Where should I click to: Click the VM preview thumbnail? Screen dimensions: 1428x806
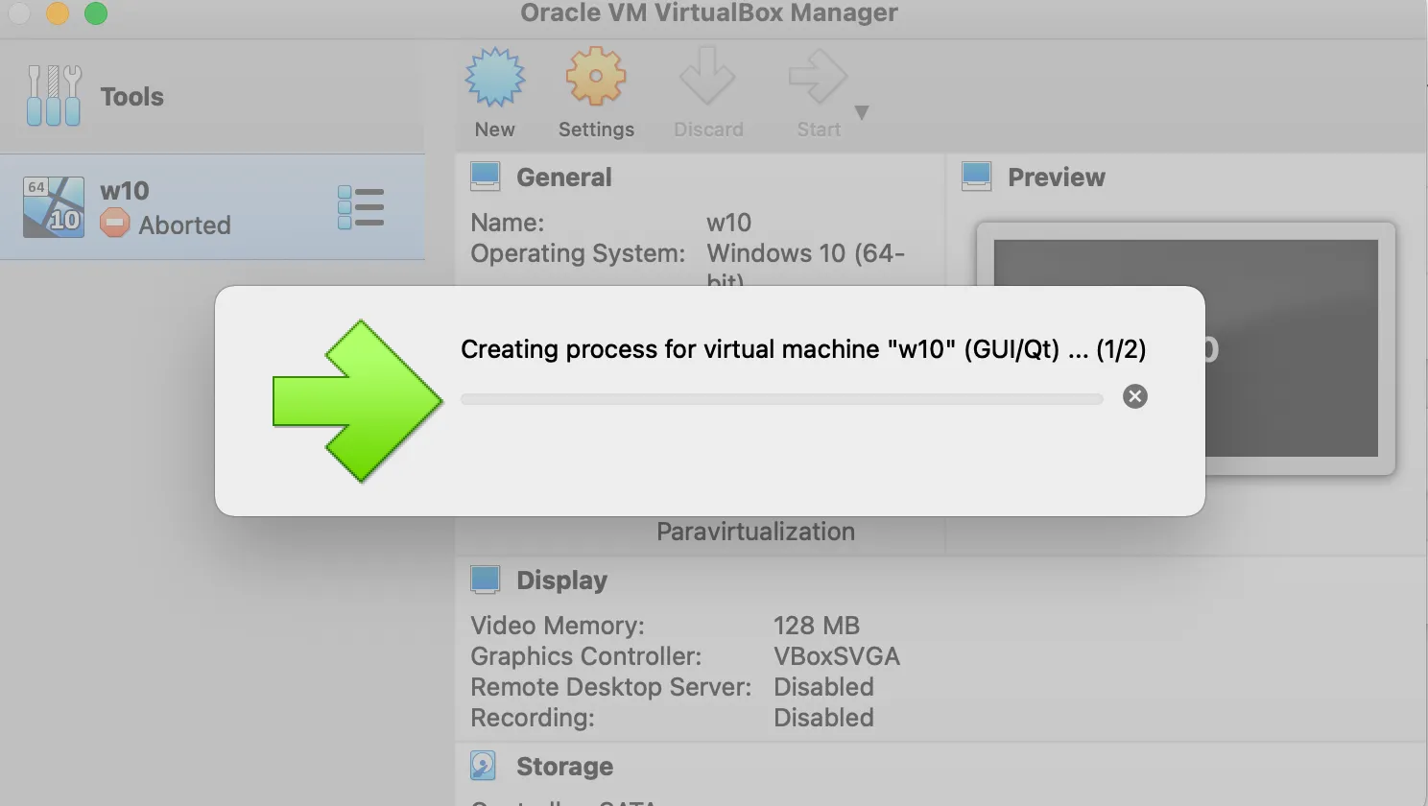pyautogui.click(x=1185, y=348)
